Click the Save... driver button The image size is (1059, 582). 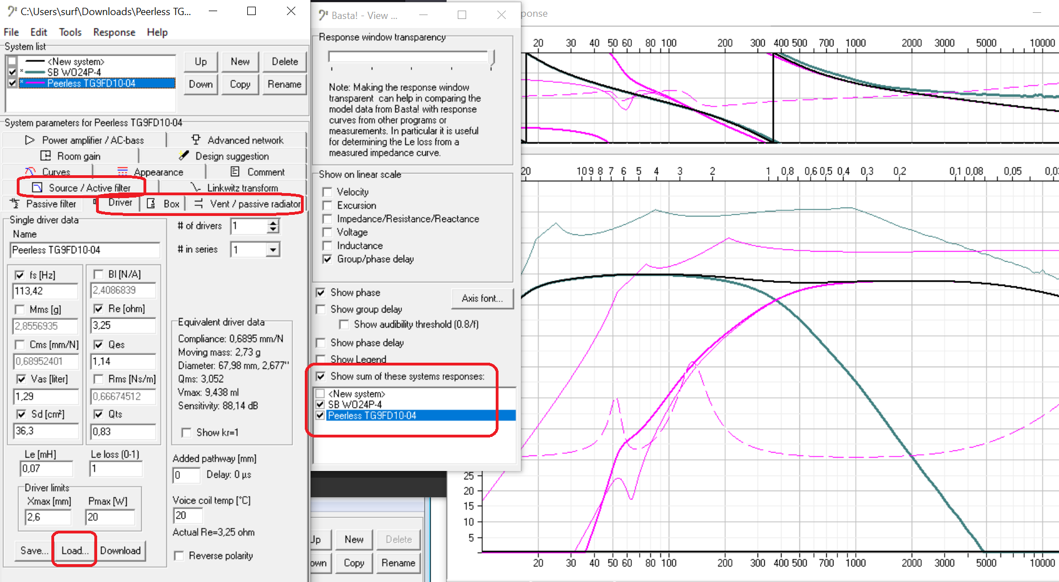tap(35, 550)
